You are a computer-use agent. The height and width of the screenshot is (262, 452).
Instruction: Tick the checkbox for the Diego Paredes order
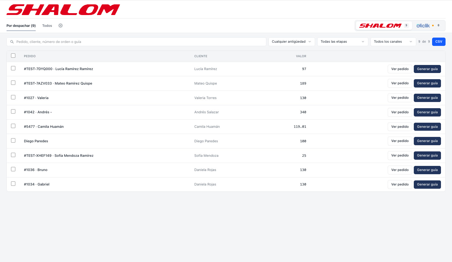coord(13,140)
